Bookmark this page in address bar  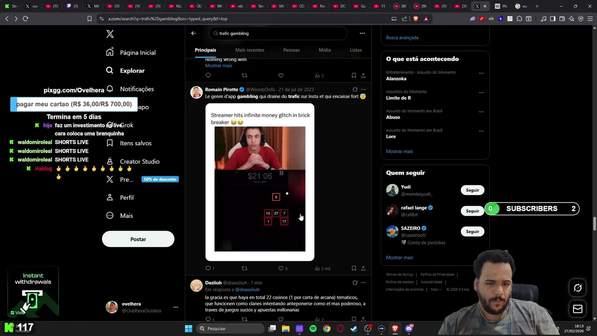click(90, 19)
